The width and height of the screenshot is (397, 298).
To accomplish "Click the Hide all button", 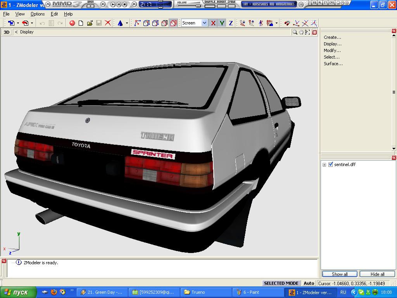I will point(377,274).
